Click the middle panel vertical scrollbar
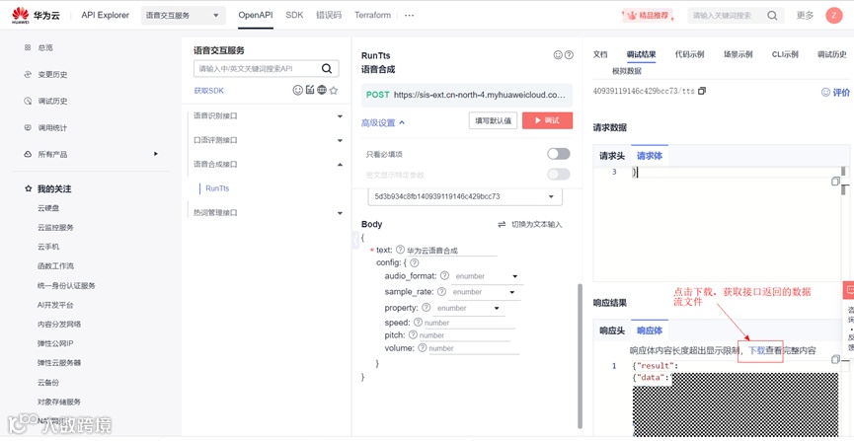Screen dimensions: 854x441 point(579,356)
